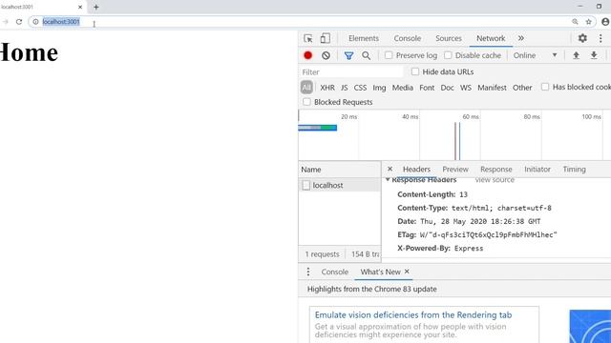Open DevTools settings gear
This screenshot has width=611, height=343.
(x=582, y=38)
